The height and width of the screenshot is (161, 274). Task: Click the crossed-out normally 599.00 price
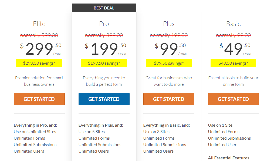(39, 35)
